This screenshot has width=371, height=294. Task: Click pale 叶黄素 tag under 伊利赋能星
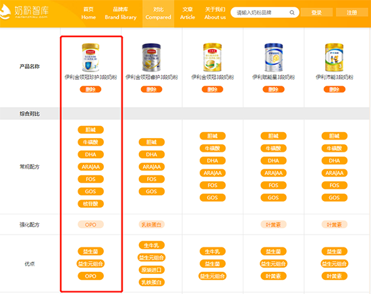pos(273,225)
